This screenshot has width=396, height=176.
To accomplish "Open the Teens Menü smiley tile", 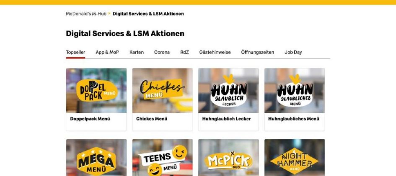I will click(x=163, y=158).
